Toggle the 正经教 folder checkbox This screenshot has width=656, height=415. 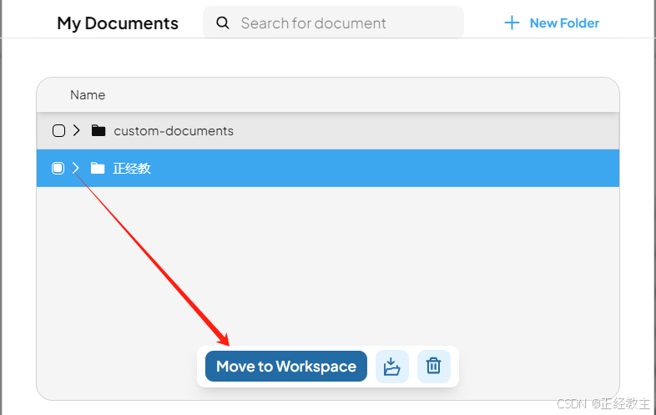[x=58, y=169]
